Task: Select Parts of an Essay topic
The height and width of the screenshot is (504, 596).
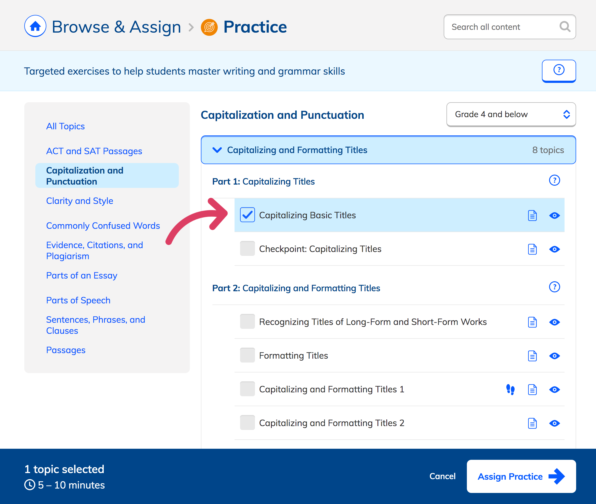Action: tap(82, 275)
